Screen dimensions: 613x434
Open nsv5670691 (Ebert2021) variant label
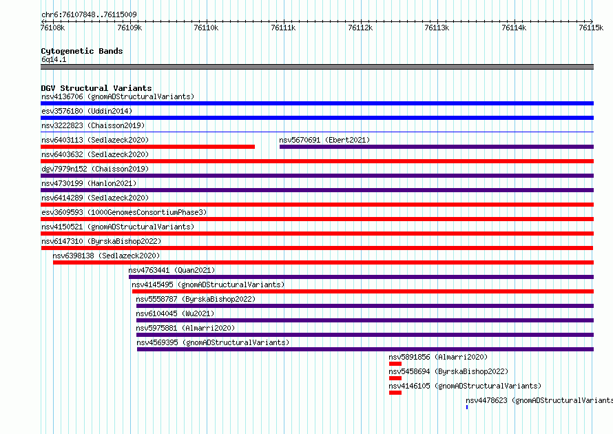click(324, 140)
